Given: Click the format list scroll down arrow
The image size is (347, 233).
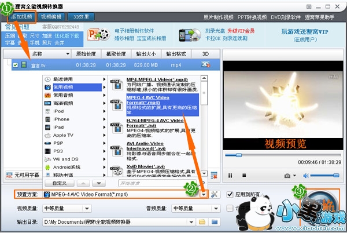Looking at the screenshot, I should tap(204, 173).
